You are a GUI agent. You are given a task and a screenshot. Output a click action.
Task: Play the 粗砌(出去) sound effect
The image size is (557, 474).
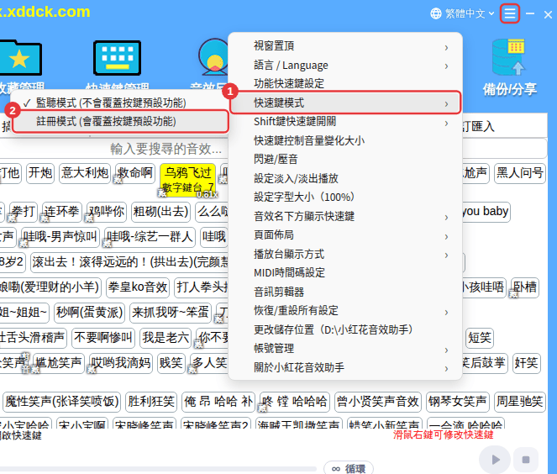point(161,212)
